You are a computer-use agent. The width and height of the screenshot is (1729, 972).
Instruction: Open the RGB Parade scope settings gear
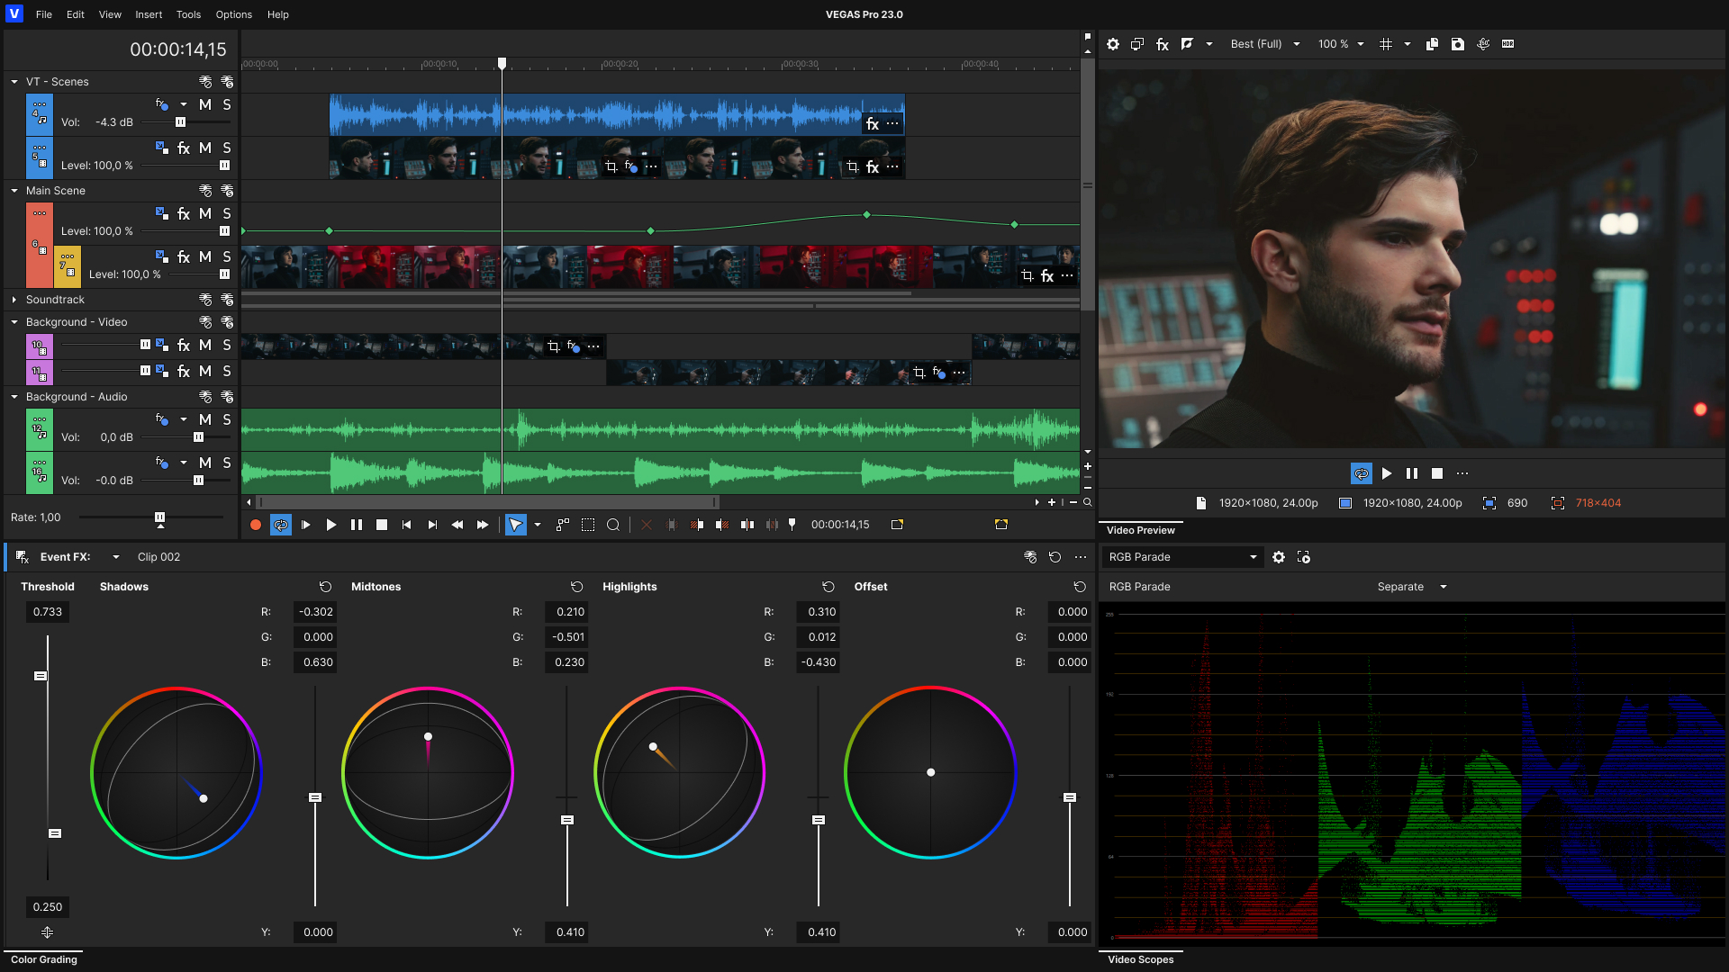point(1280,557)
